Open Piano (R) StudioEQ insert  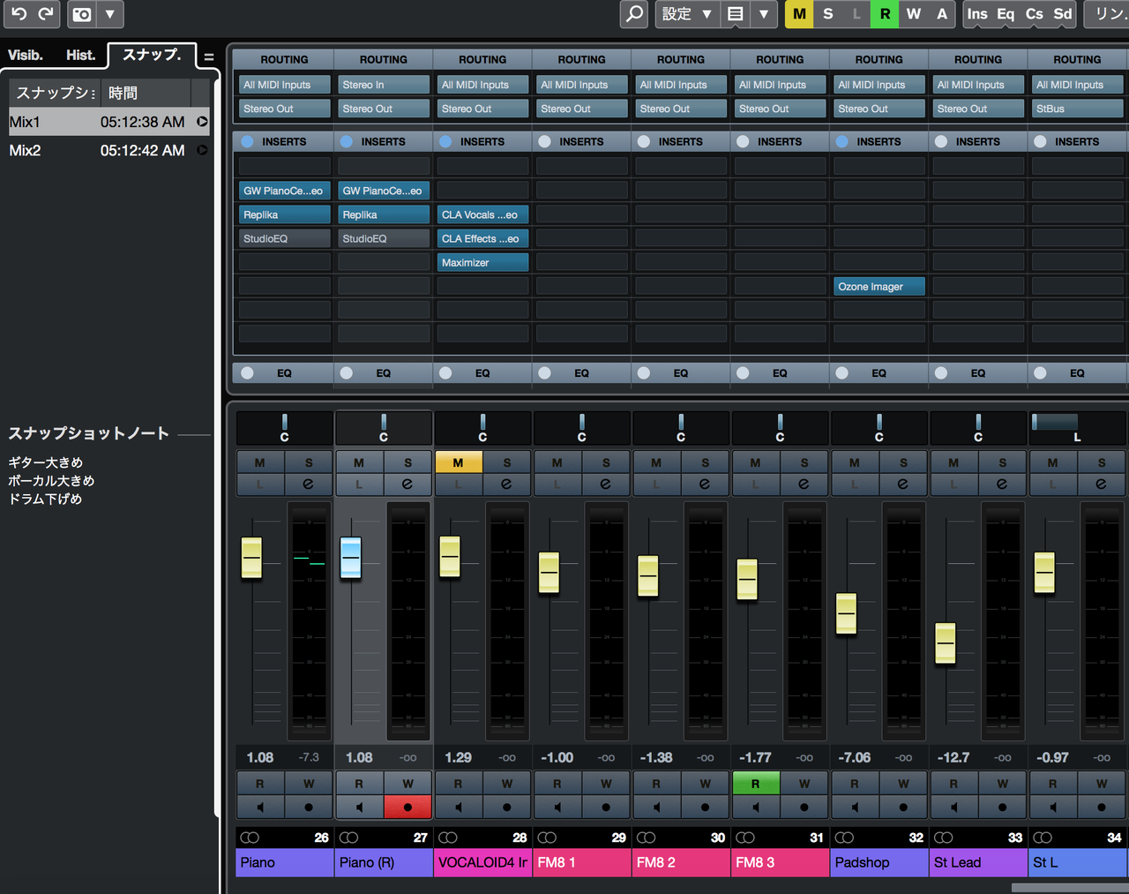click(384, 238)
